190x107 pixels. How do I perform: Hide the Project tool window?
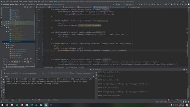coord(34,7)
